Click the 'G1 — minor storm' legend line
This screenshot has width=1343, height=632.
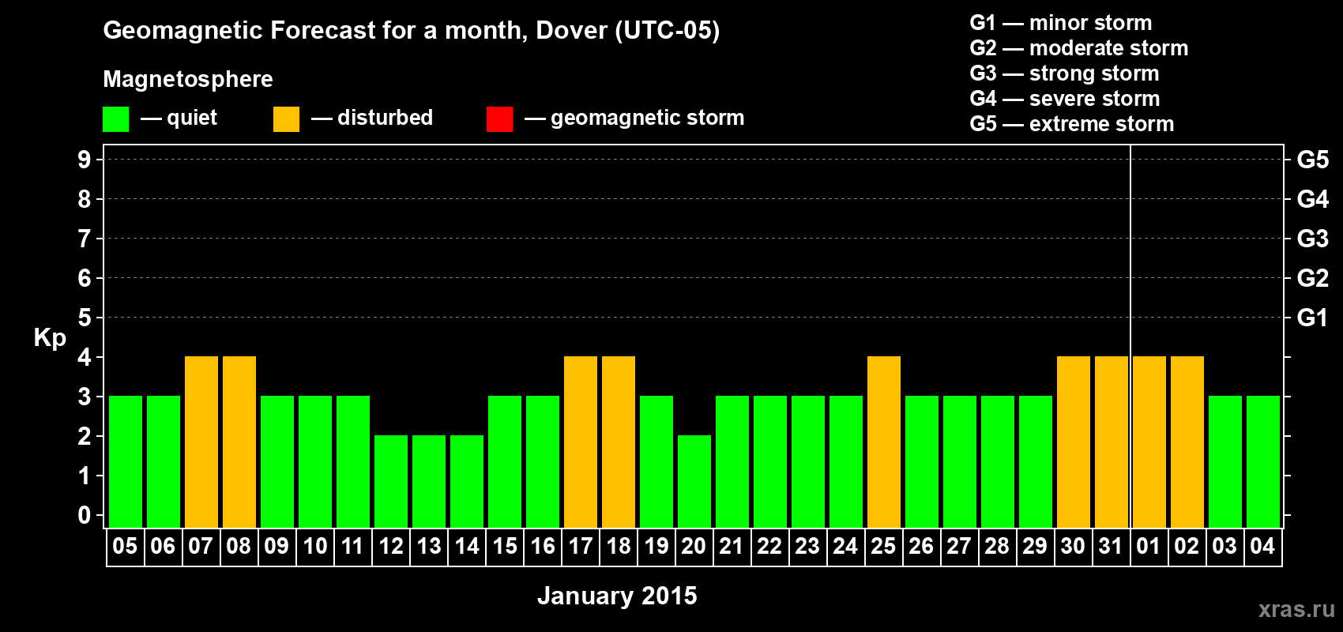click(1061, 23)
